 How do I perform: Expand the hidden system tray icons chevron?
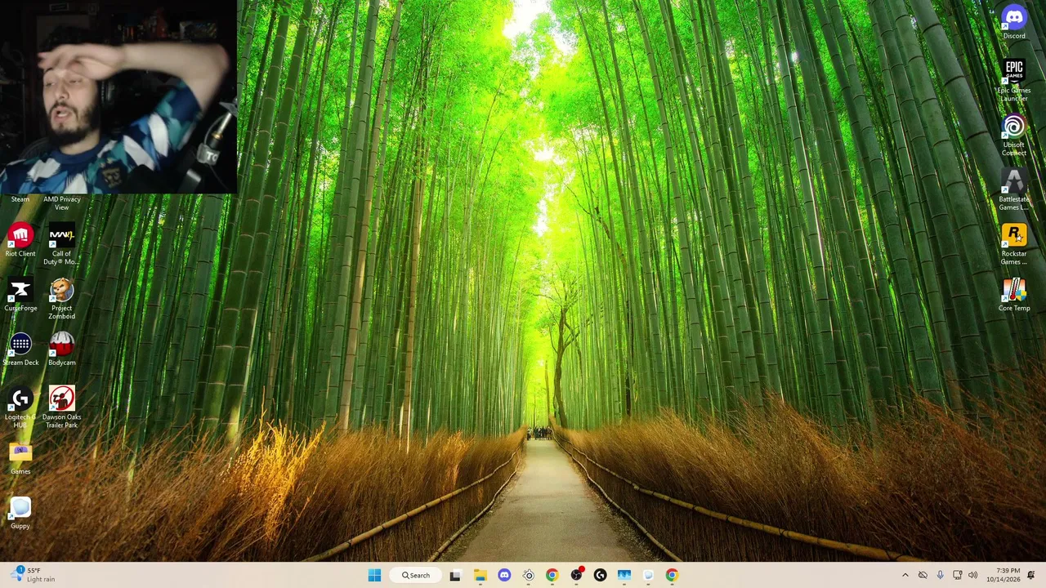click(x=905, y=575)
